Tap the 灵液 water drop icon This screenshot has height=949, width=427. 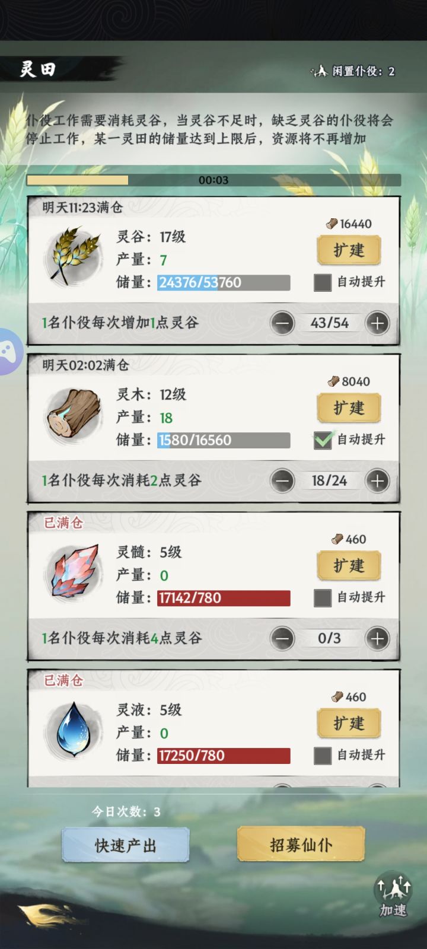74,730
